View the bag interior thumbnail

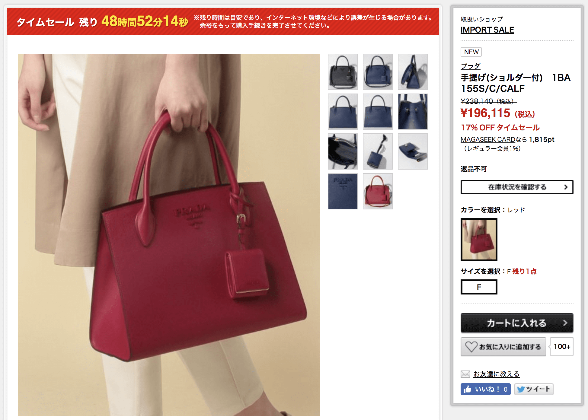(343, 151)
